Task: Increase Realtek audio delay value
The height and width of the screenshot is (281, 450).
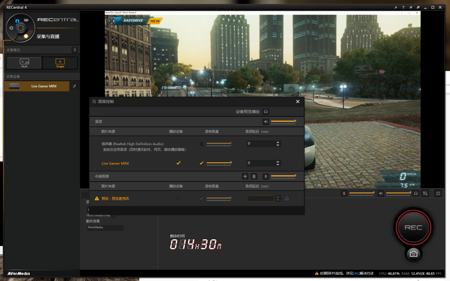Action: click(278, 142)
